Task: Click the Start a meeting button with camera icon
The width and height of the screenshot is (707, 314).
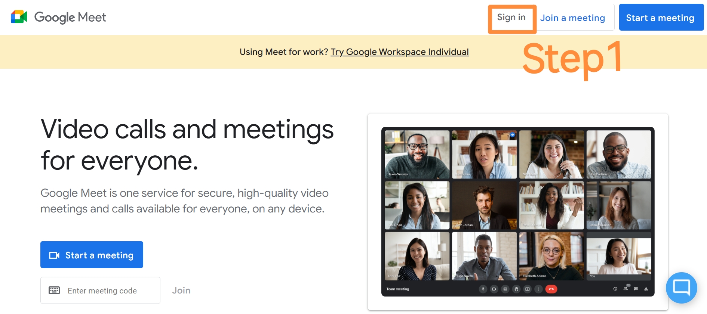Action: point(92,255)
